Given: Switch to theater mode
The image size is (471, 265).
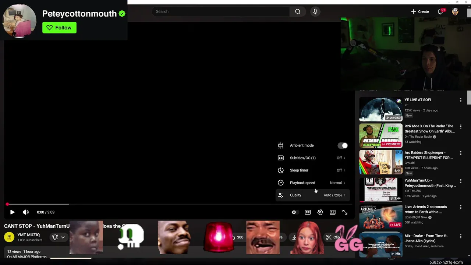Looking at the screenshot, I should (x=333, y=212).
